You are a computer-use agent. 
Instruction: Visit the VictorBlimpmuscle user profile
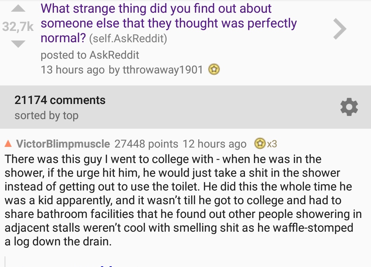click(63, 144)
